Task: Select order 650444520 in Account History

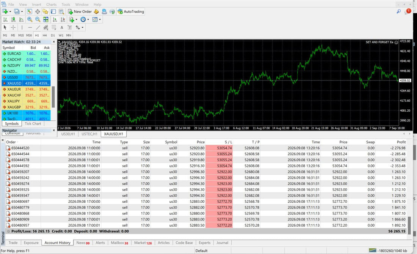Action: point(206,148)
